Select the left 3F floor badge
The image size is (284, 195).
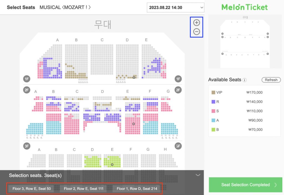pos(26,146)
